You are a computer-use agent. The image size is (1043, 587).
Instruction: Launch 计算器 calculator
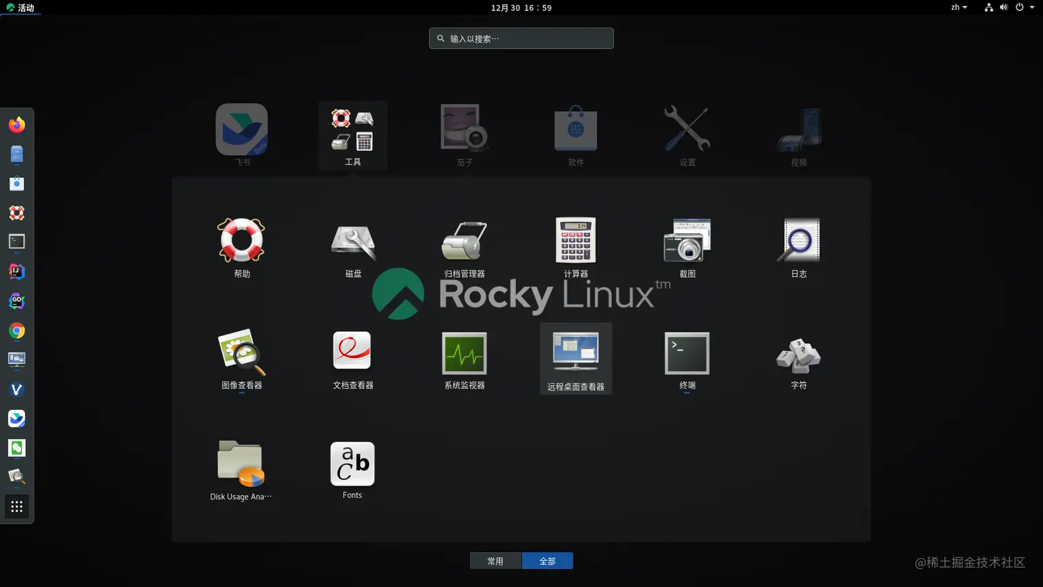point(576,247)
